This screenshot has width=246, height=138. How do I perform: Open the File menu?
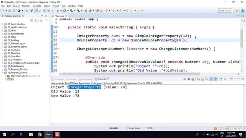pyautogui.click(x=3, y=6)
